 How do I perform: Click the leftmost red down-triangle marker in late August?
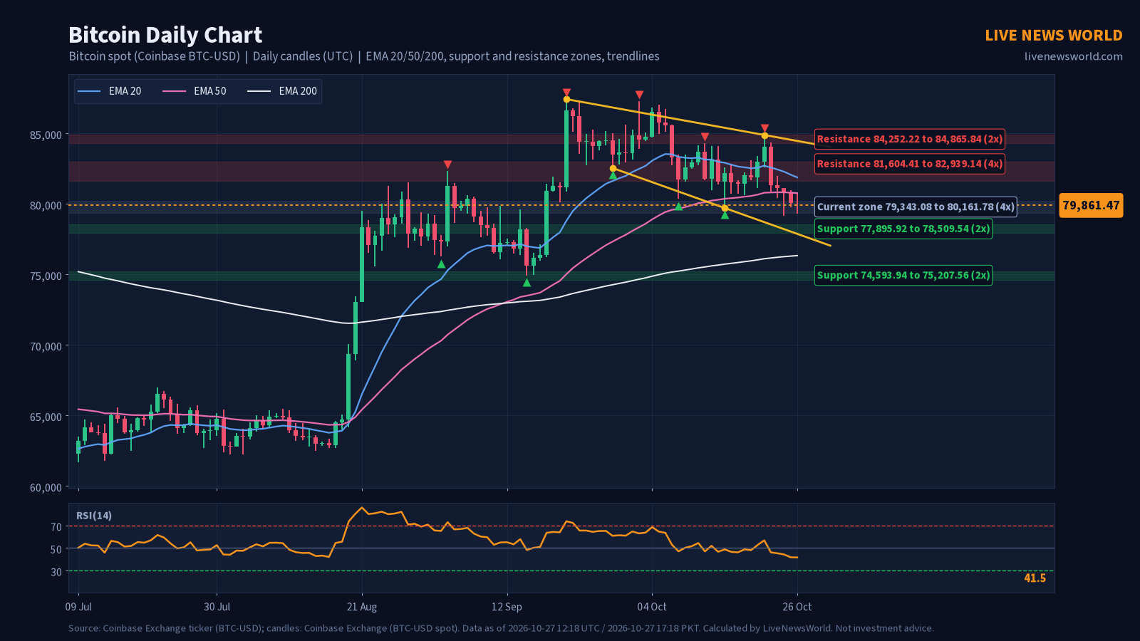point(447,165)
